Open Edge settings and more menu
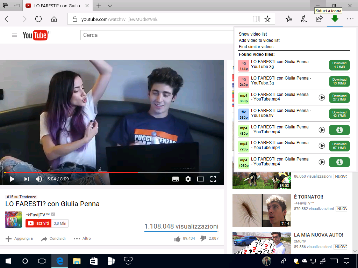 350,19
